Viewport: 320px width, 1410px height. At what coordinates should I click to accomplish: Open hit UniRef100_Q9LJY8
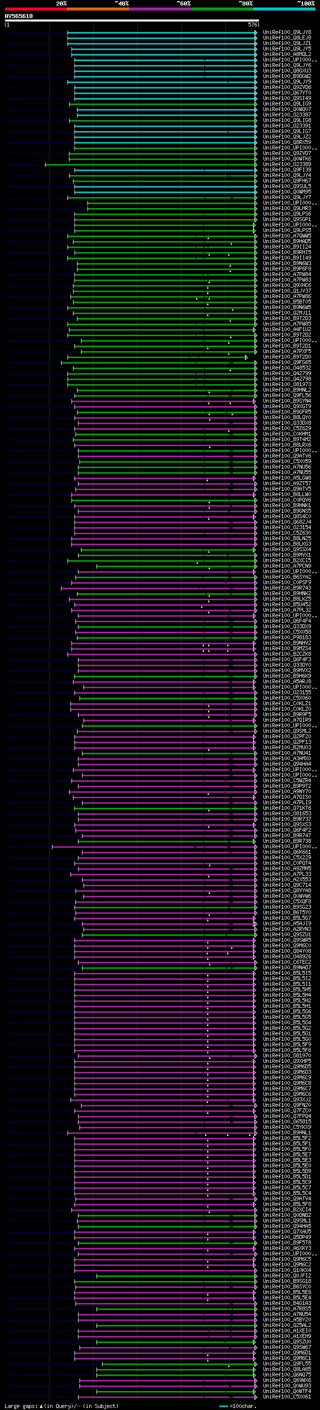click(286, 33)
